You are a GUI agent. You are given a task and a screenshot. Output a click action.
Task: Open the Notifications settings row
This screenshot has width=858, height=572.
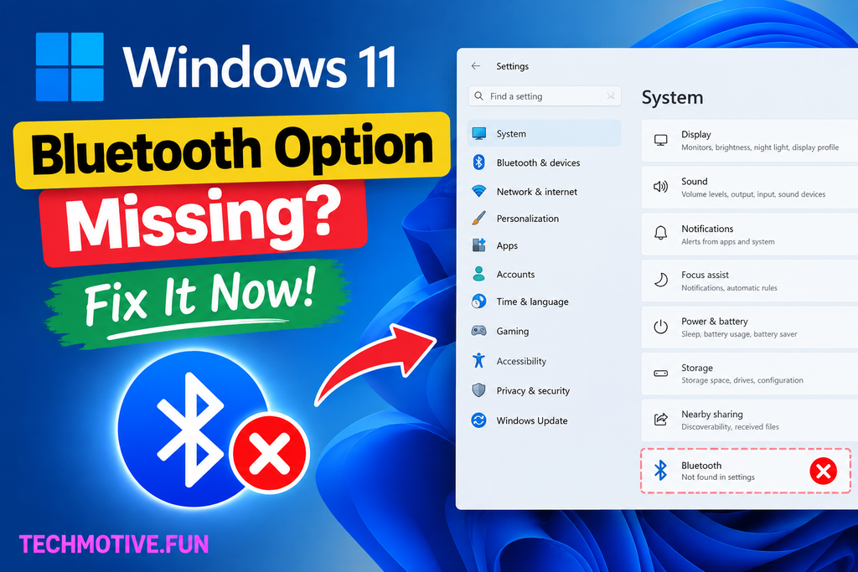point(750,234)
